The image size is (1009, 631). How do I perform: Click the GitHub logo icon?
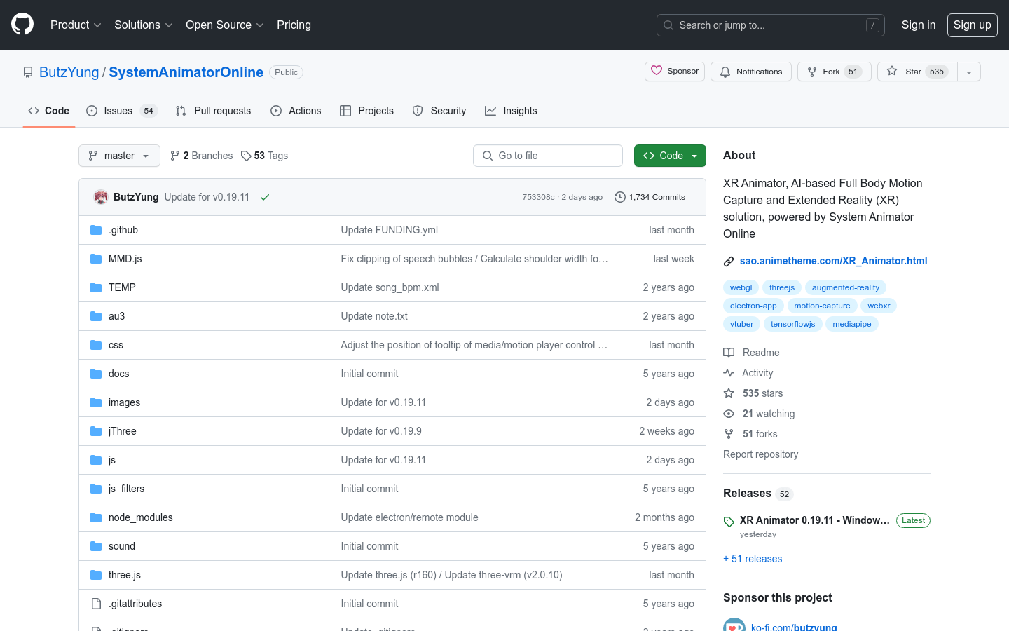[x=22, y=25]
